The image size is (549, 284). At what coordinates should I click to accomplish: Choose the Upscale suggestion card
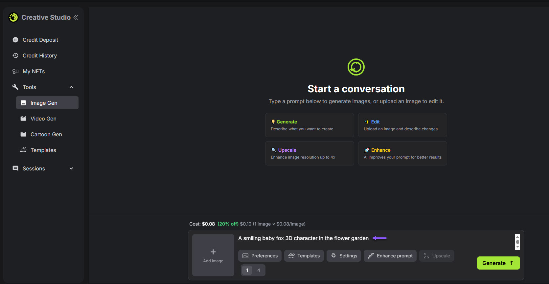click(x=309, y=153)
